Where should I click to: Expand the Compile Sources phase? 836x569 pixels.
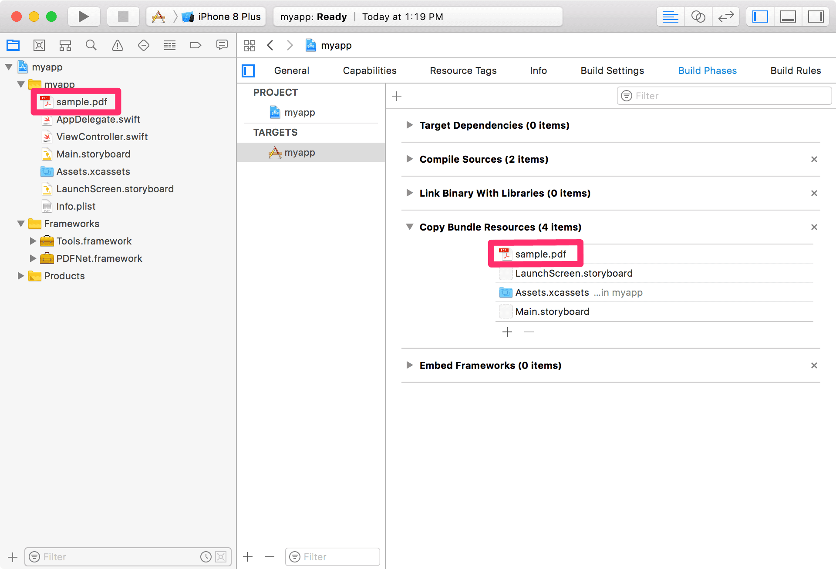pyautogui.click(x=409, y=159)
